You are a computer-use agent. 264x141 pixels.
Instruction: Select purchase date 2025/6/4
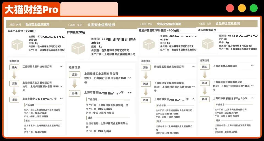[105, 131]
